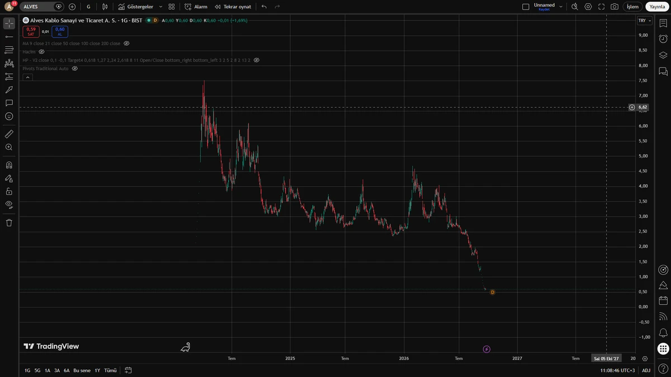Select the crosshair cursor tool
This screenshot has width=671, height=377.
(x=9, y=23)
